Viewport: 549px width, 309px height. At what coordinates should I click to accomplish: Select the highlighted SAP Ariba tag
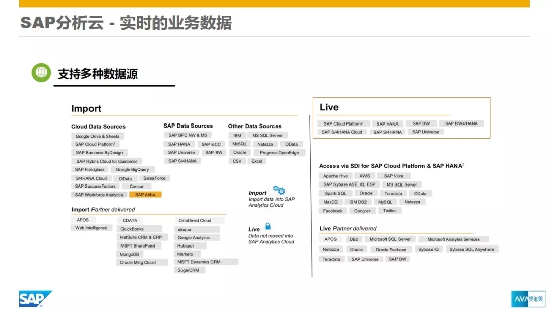tap(145, 195)
